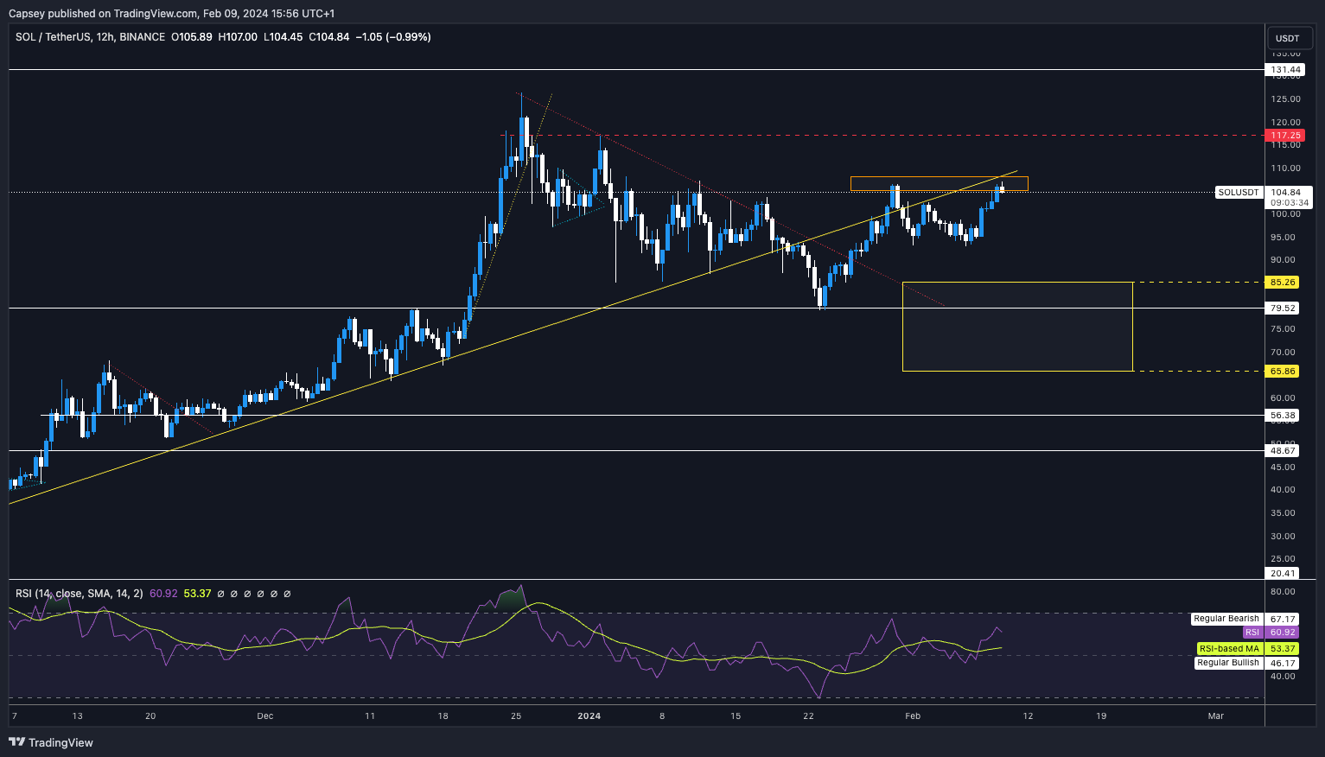
Task: Open the USDT currency selector
Action: tap(1287, 38)
